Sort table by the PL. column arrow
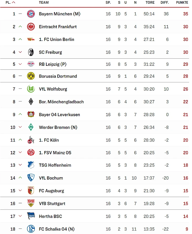The height and width of the screenshot is (234, 192). (14, 2)
